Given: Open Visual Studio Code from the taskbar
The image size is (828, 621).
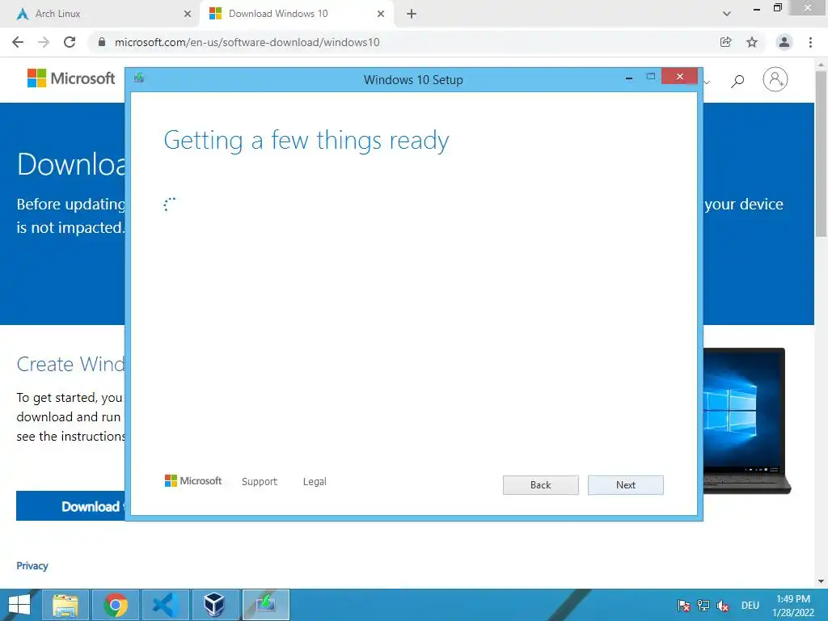Looking at the screenshot, I should pyautogui.click(x=165, y=605).
